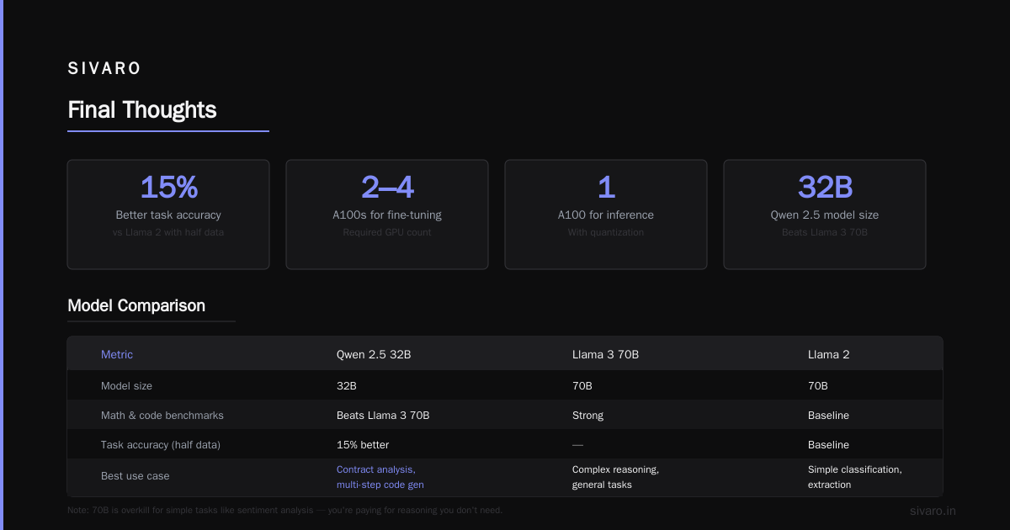Click the With quantization caption
This screenshot has height=530, width=1010.
click(606, 232)
